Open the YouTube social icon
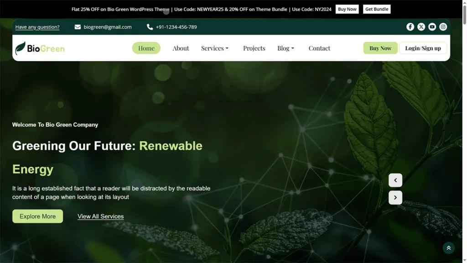This screenshot has height=263, width=467. pyautogui.click(x=432, y=27)
